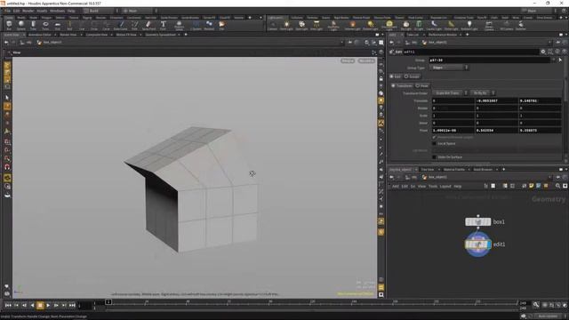Select the Torus shelf tool

pyautogui.click(x=45, y=25)
